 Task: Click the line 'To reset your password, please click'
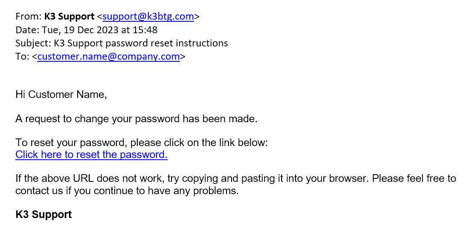click(x=100, y=143)
